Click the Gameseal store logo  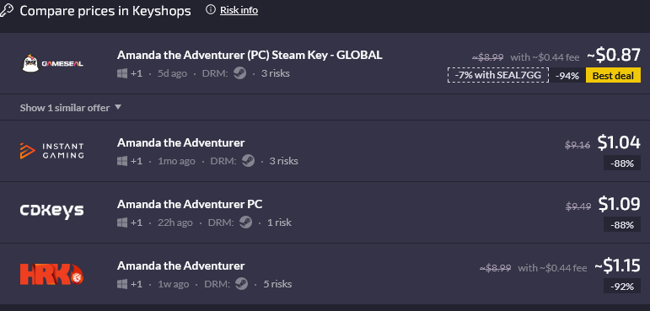(x=52, y=63)
